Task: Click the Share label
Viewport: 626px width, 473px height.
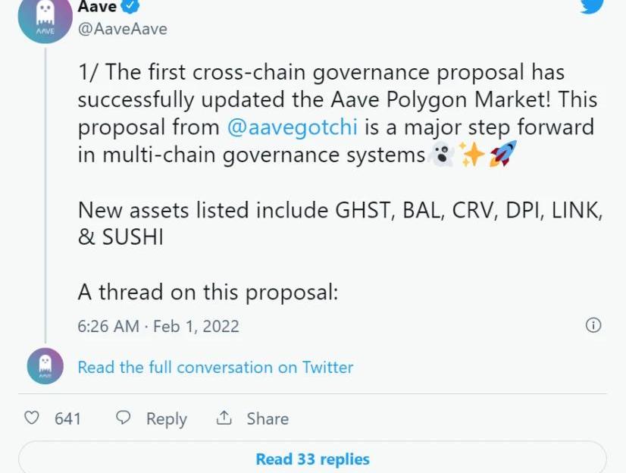Action: pyautogui.click(x=268, y=418)
